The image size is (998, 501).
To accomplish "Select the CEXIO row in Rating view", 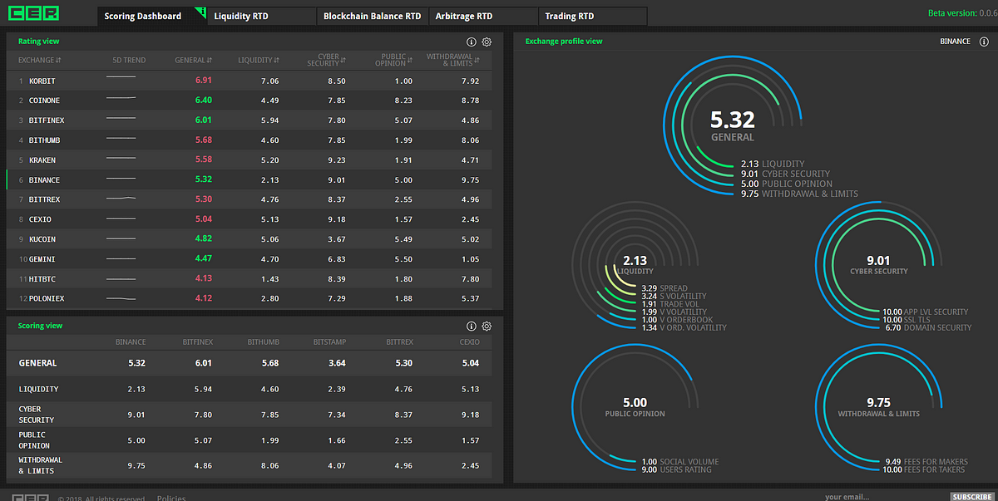I will [249, 219].
